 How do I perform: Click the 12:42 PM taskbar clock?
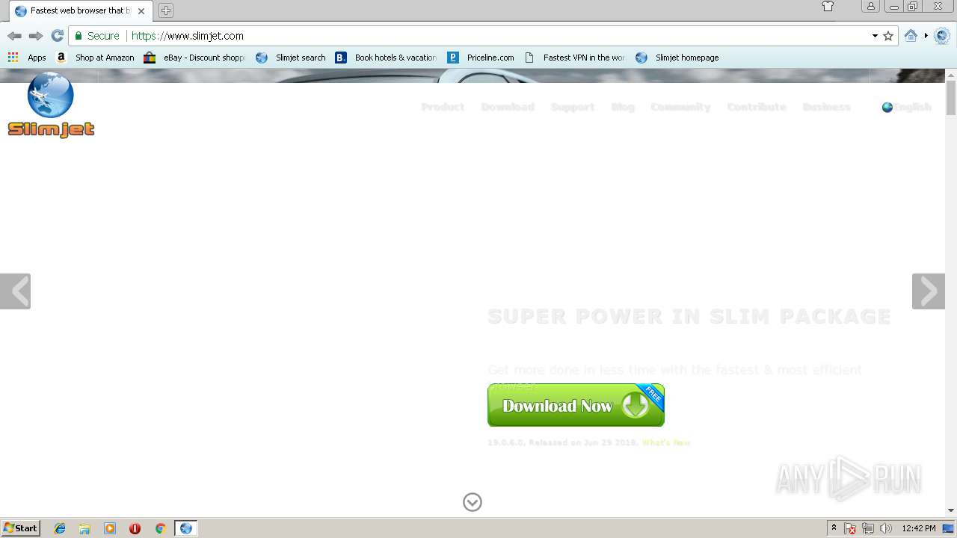[919, 528]
